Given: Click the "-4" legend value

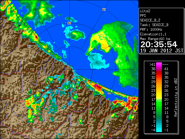Looking at the screenshot, I should tap(153, 130).
